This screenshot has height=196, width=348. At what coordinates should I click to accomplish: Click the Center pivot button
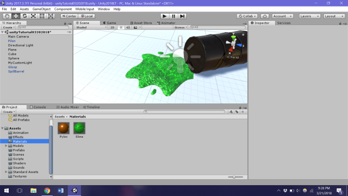coord(69,16)
